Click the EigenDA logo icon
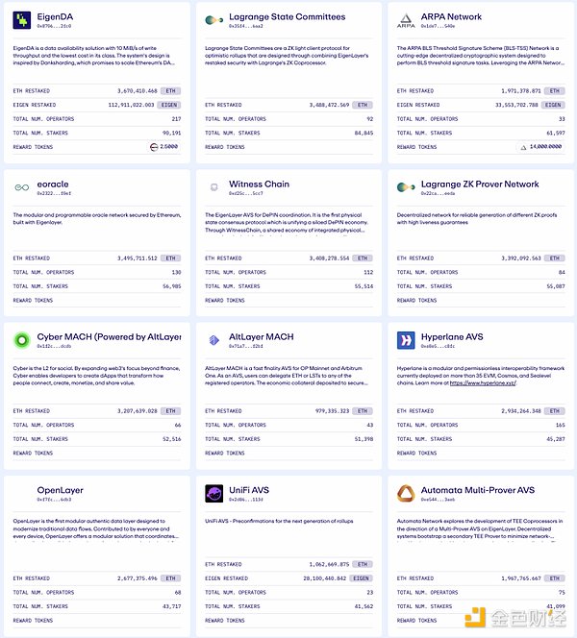577x638 pixels. click(x=21, y=19)
